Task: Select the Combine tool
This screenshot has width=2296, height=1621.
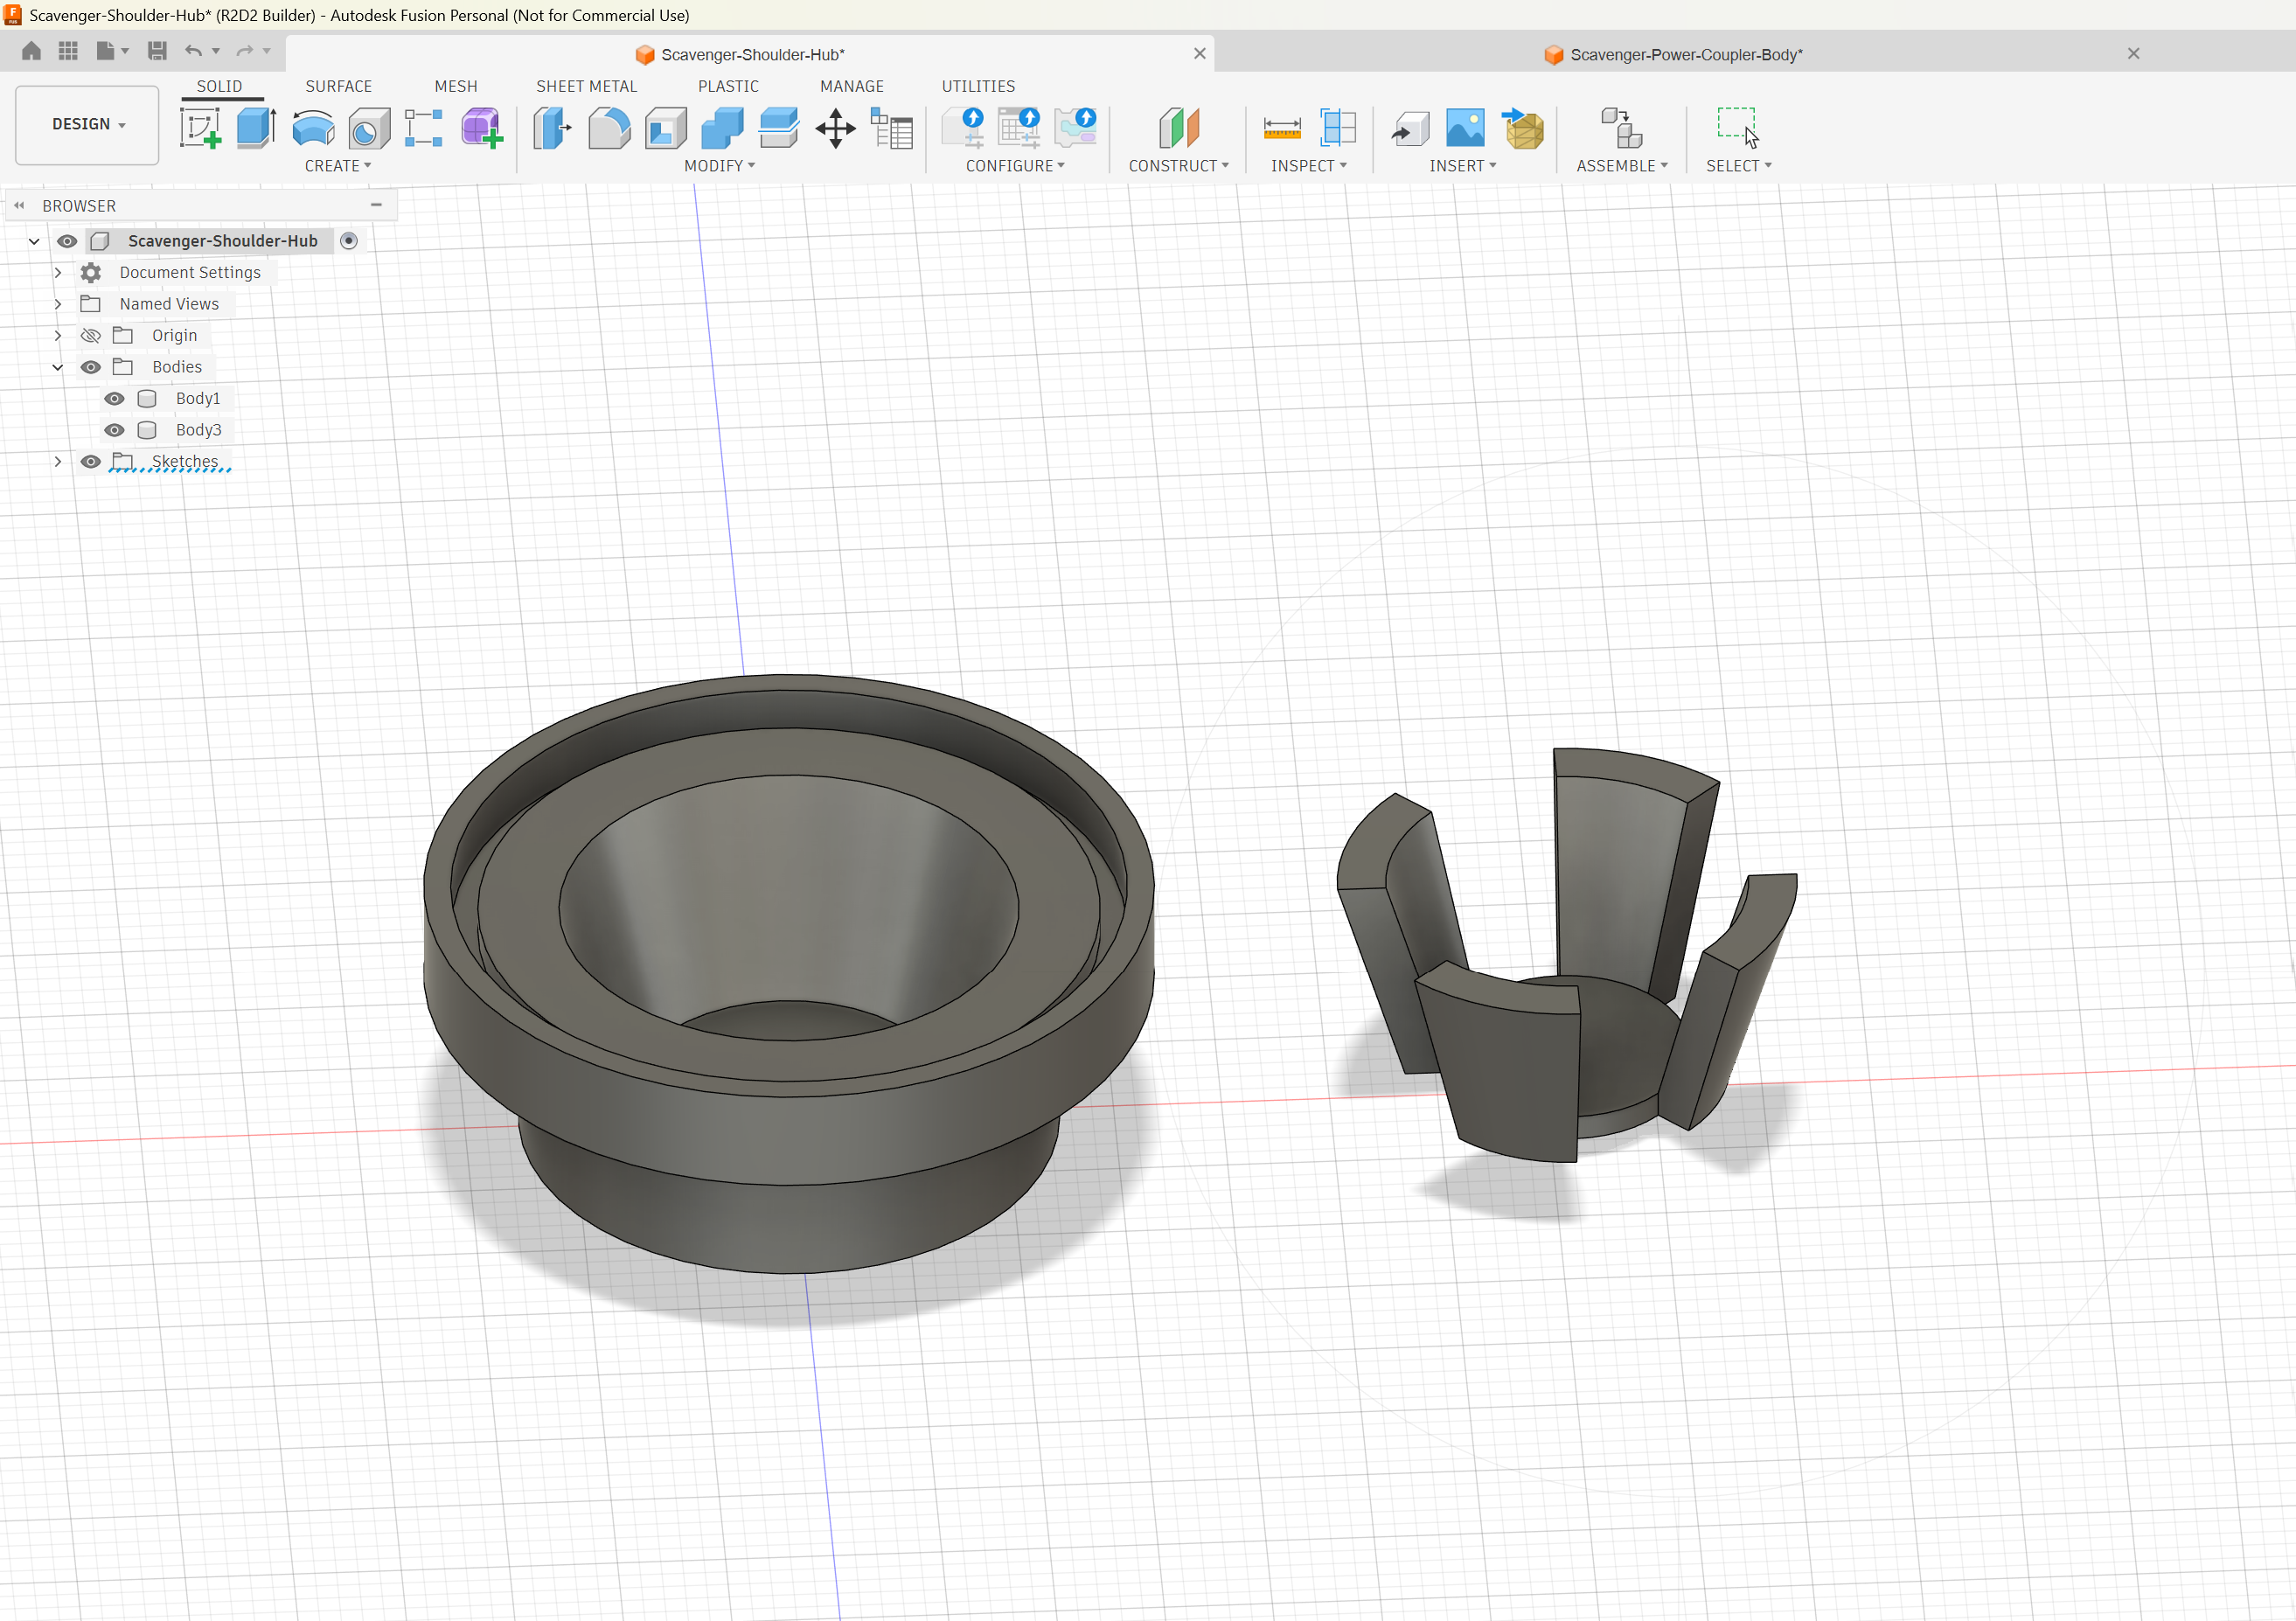Action: [x=722, y=128]
